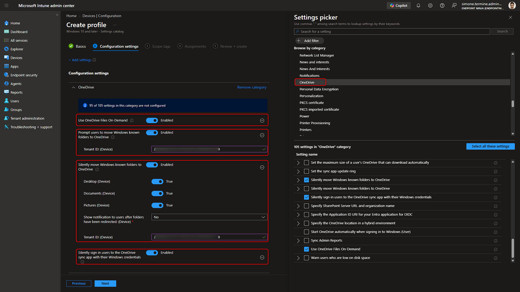Viewport: 520px width, 292px height.
Task: Expand Set the sync app update ring row
Action: 298,171
